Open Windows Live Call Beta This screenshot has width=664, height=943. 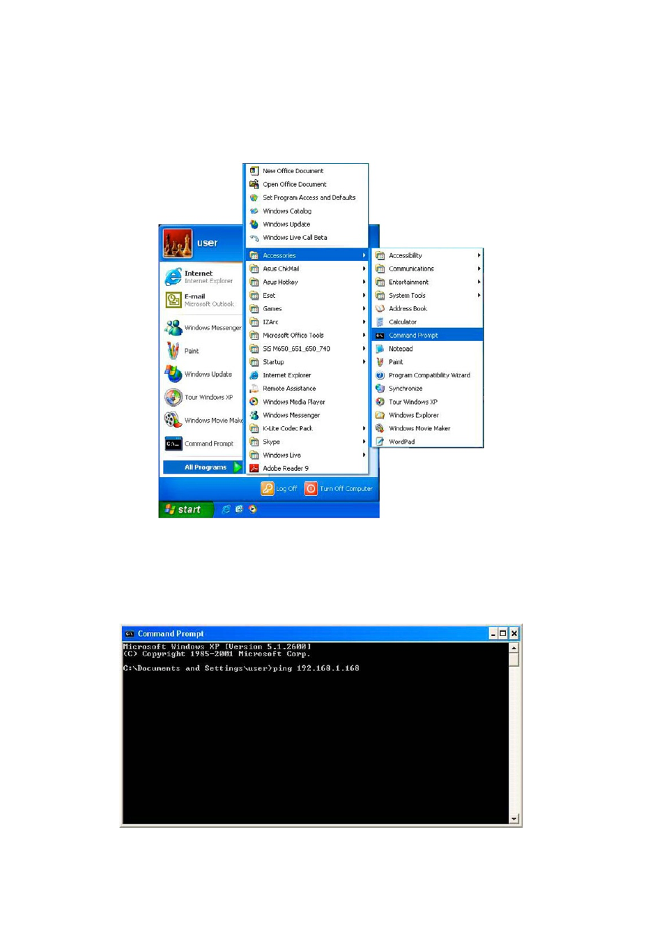click(307, 237)
